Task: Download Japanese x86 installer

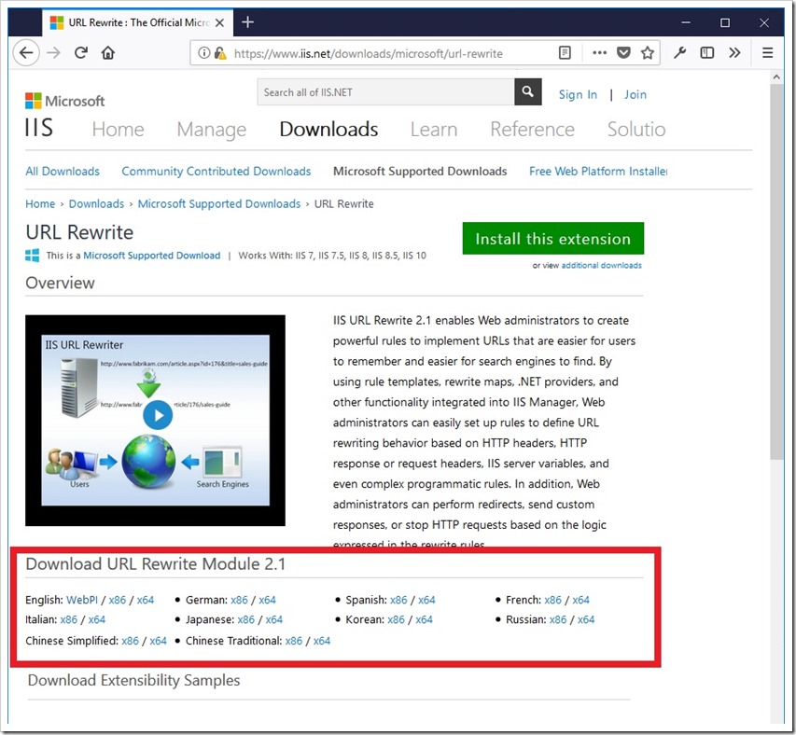Action: coord(245,620)
